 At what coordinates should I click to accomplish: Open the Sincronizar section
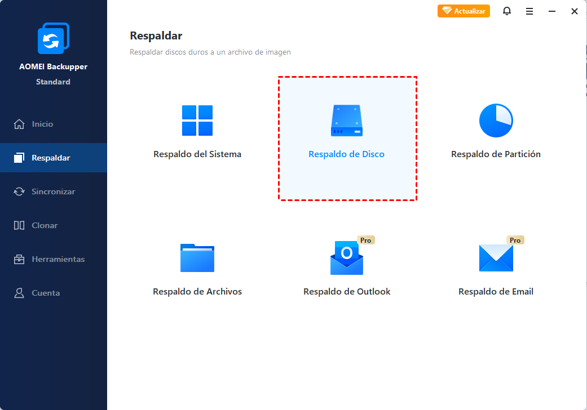pos(53,191)
